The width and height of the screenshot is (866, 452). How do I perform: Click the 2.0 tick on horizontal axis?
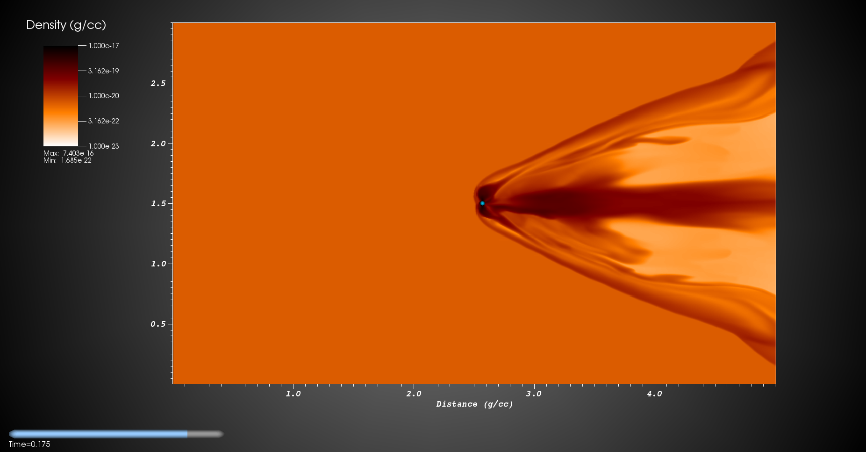point(414,394)
